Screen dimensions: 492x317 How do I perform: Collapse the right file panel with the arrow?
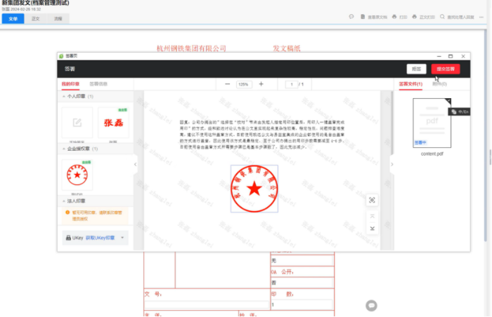[x=392, y=164]
